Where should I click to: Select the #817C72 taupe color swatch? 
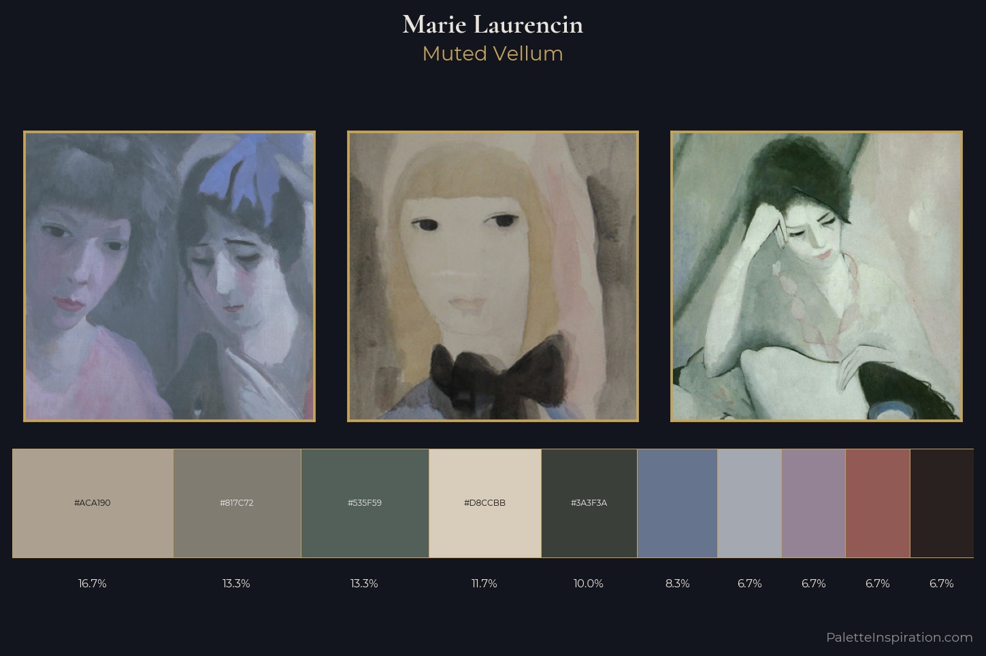point(237,503)
